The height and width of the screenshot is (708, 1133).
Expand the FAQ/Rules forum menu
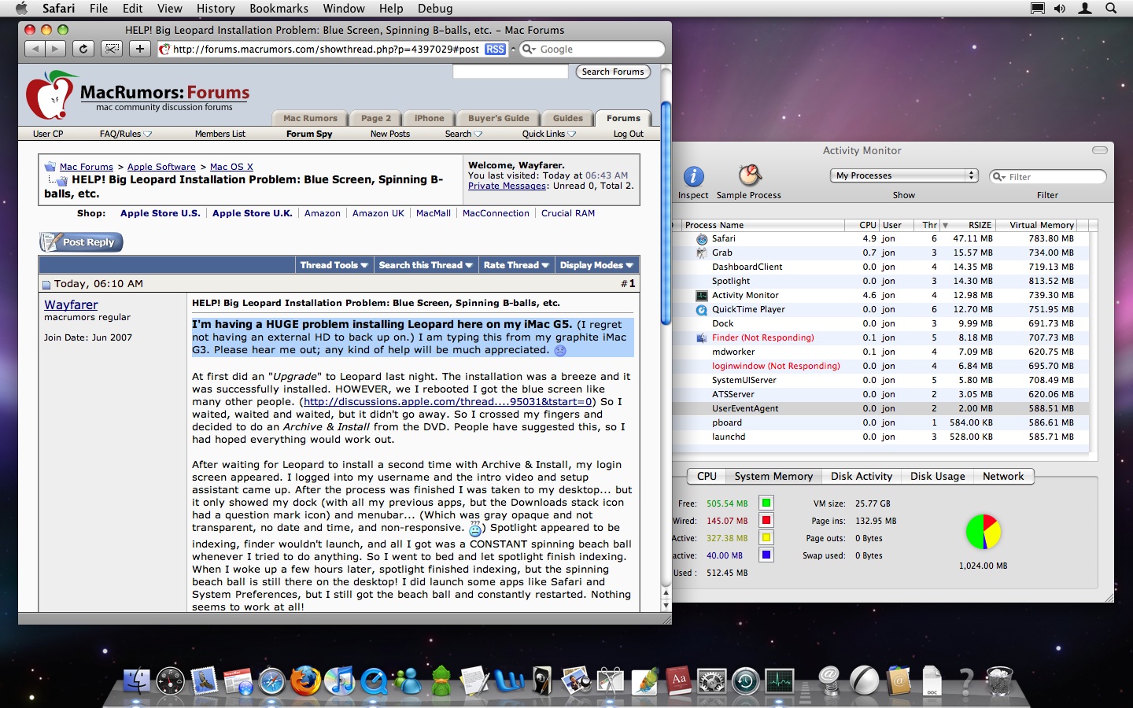tap(126, 134)
